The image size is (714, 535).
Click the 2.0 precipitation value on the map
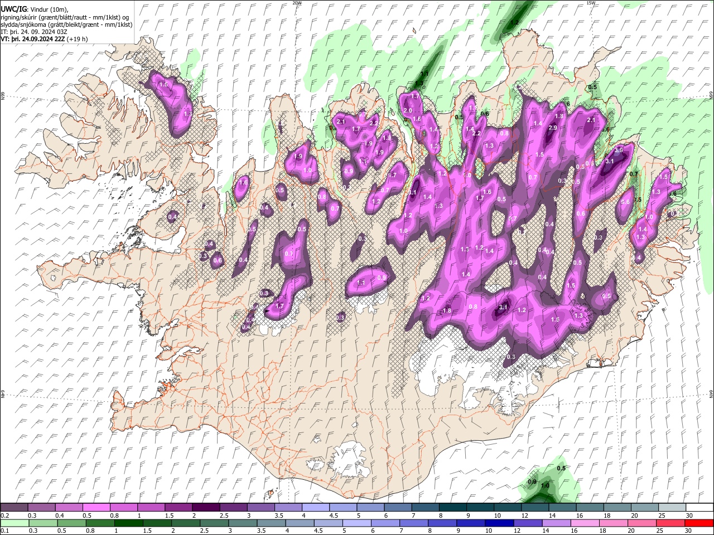408,110
